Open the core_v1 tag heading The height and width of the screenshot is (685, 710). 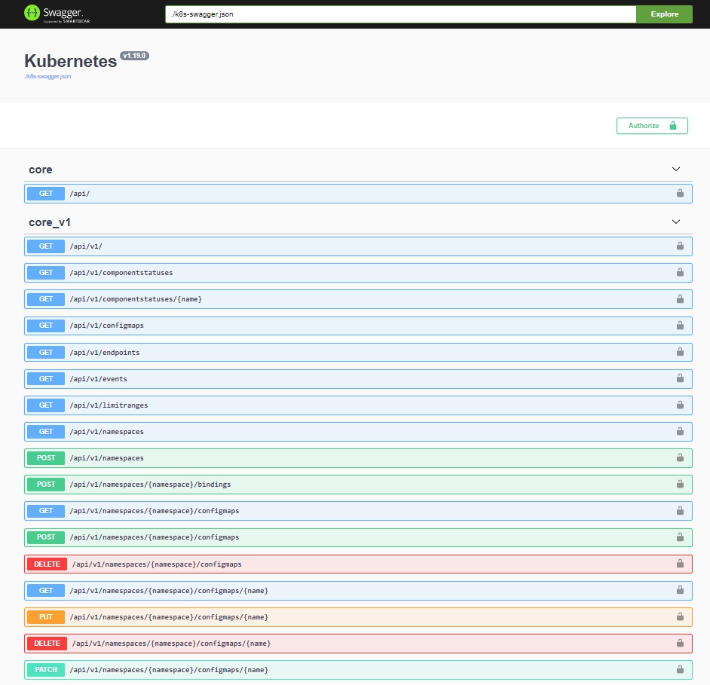50,222
